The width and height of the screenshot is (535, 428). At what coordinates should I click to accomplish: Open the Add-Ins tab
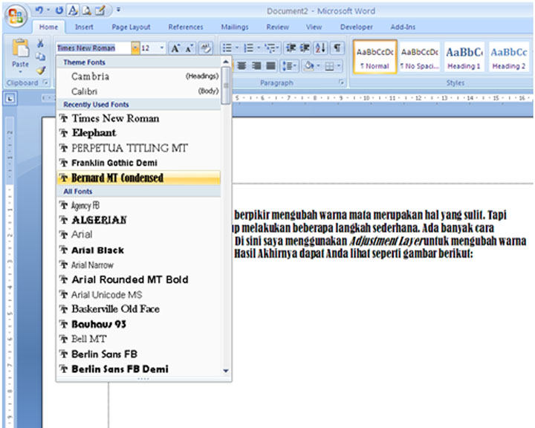(403, 27)
